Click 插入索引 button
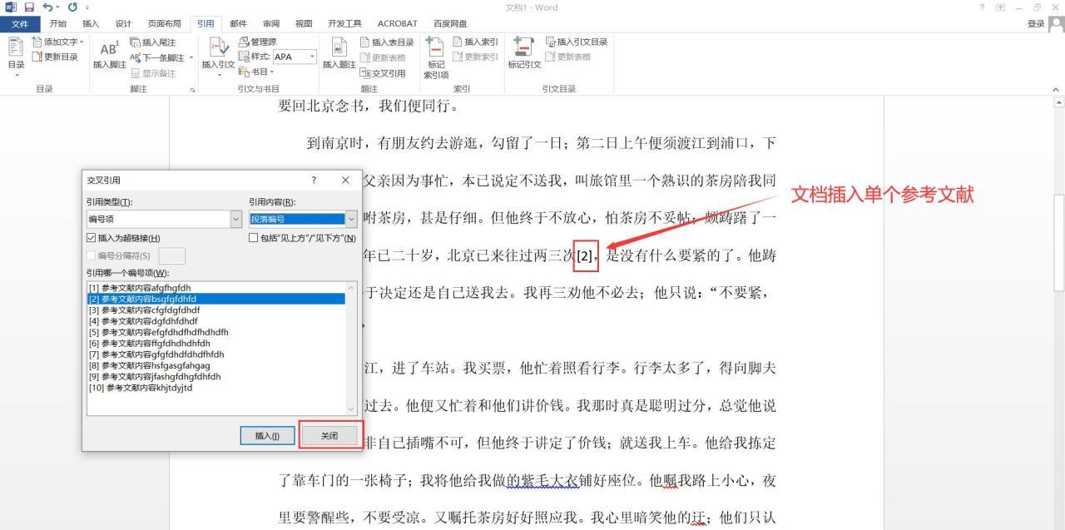1065x530 pixels. [x=476, y=42]
